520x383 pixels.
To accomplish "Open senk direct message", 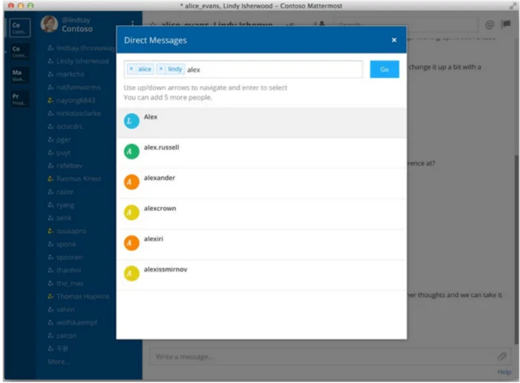I will (59, 218).
